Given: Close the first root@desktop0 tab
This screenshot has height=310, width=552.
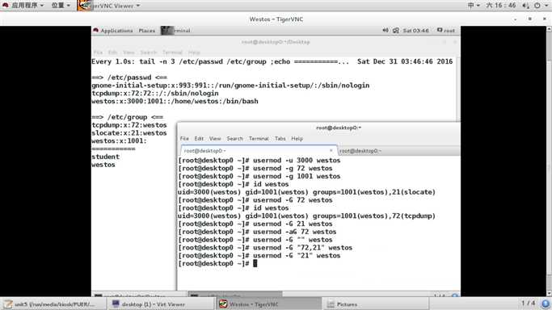Looking at the screenshot, I should (331, 150).
